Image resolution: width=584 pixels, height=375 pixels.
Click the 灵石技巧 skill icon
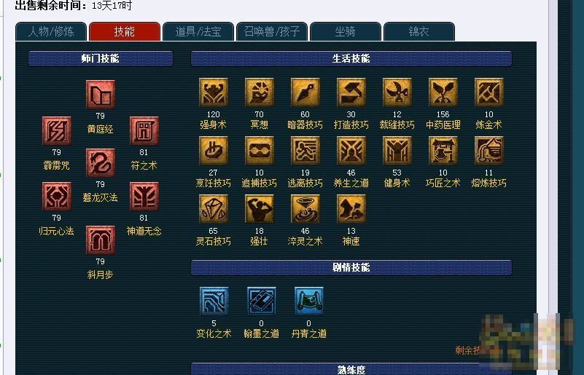click(213, 209)
